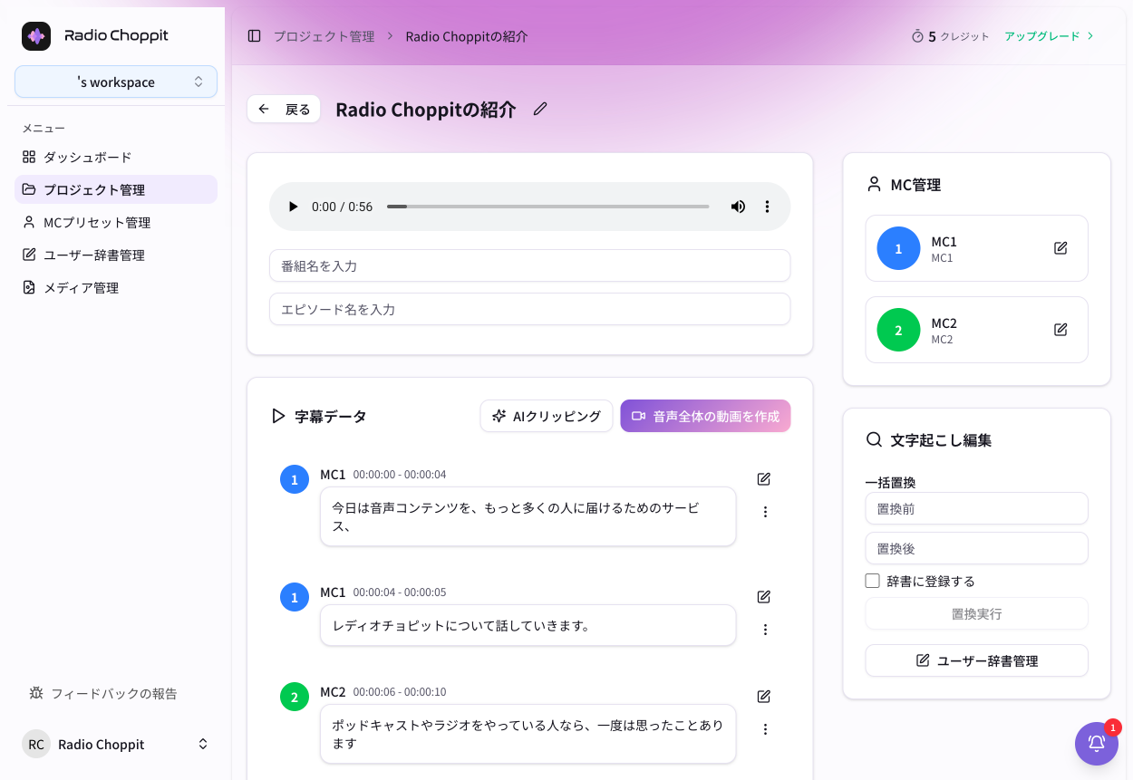Click プロジェクト管理 breadcrumb link
This screenshot has width=1133, height=780.
tap(324, 36)
